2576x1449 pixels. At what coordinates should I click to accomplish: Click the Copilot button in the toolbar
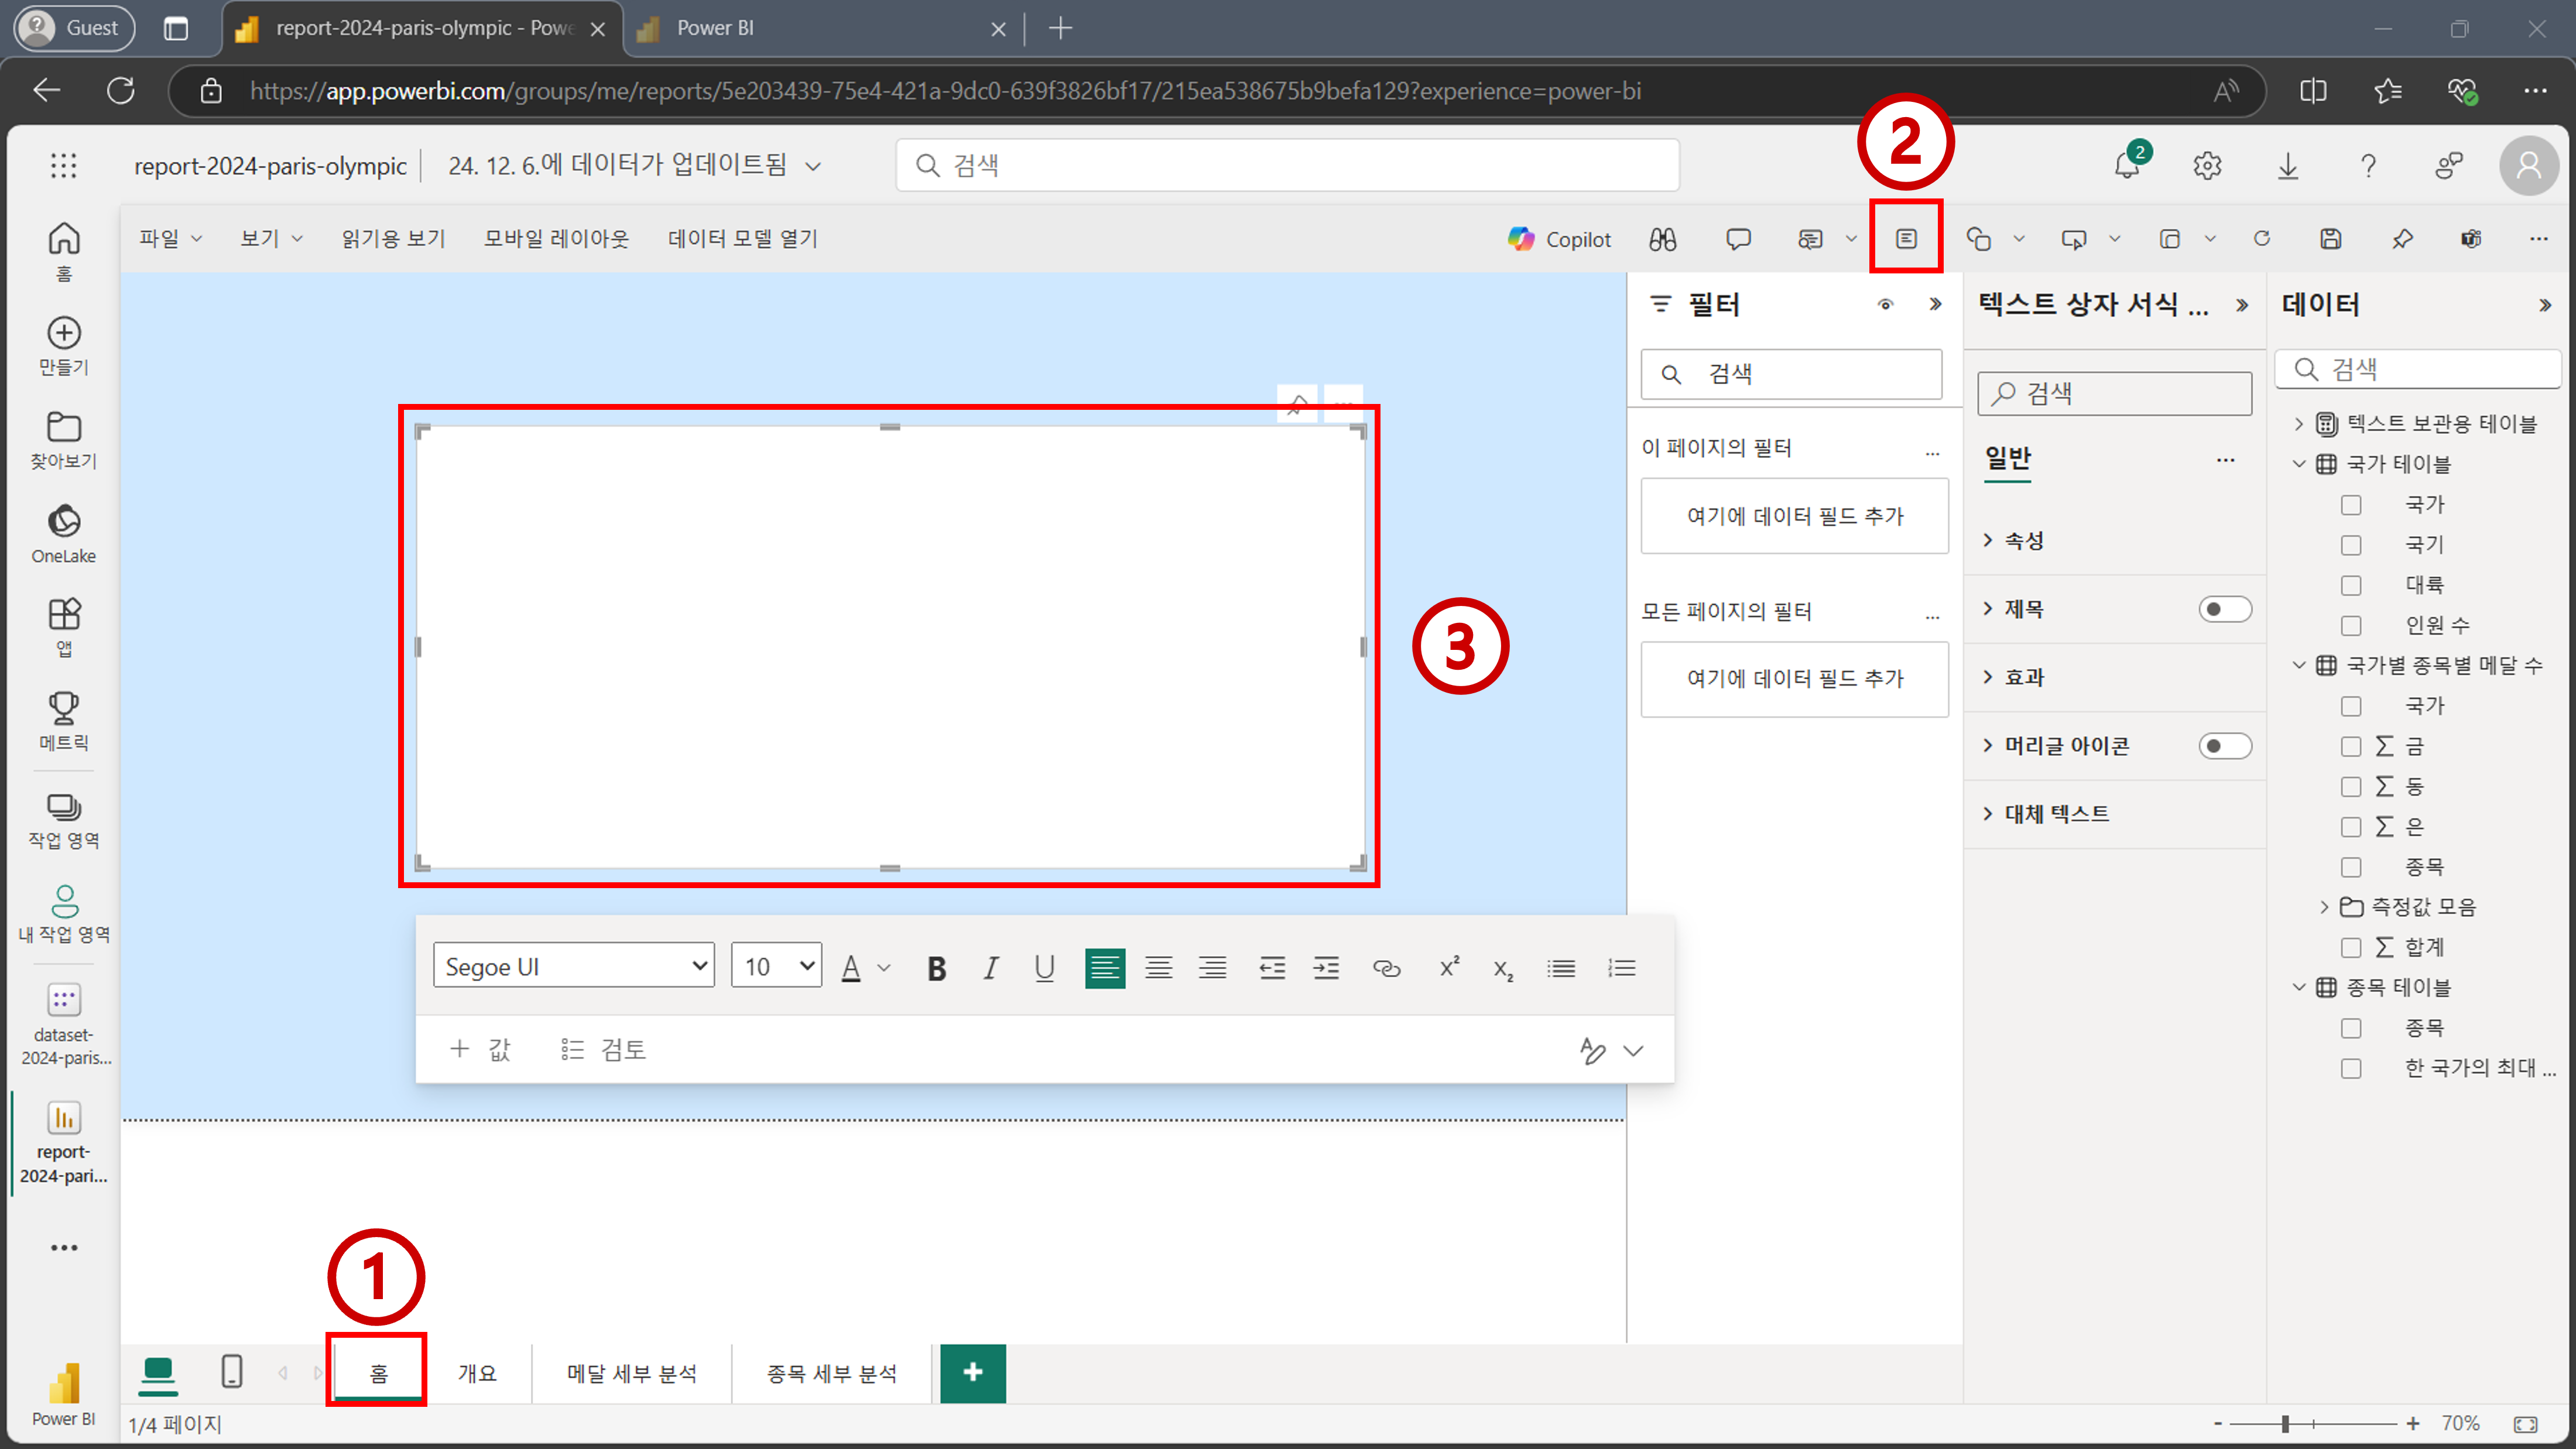tap(1559, 239)
